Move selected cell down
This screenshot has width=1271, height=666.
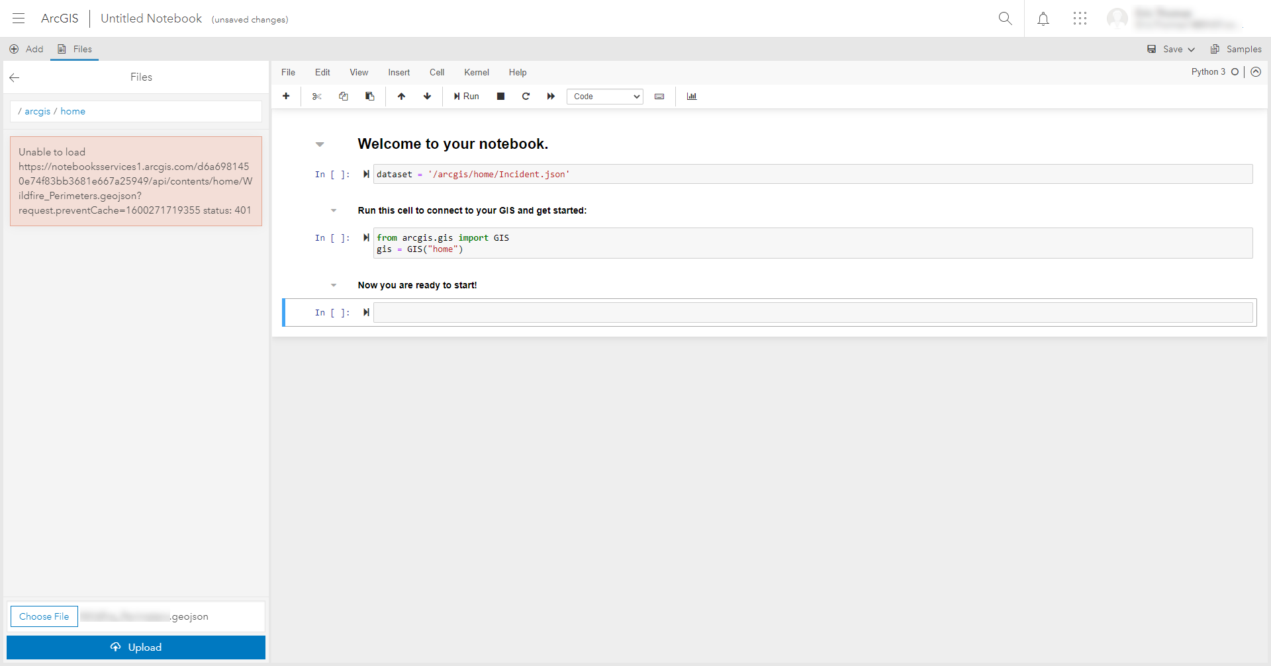[x=428, y=97]
